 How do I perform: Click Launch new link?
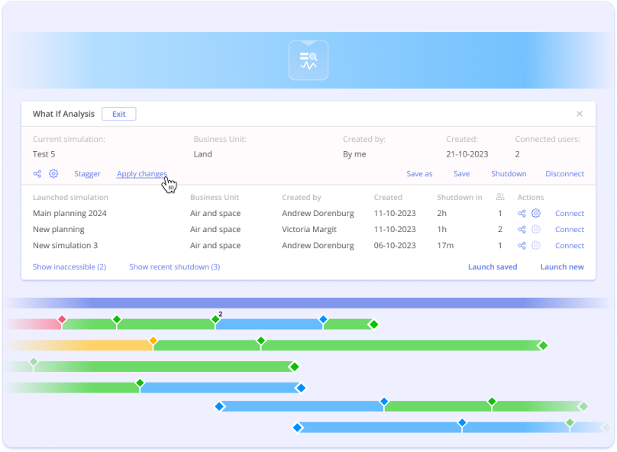(x=562, y=266)
